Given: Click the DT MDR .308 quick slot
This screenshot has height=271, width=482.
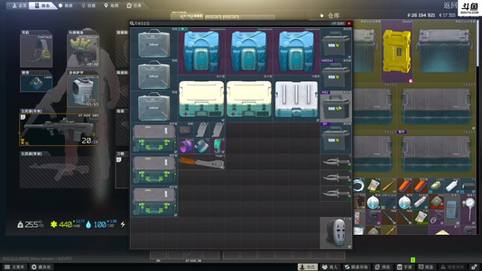Looking at the screenshot, I should point(193,255).
